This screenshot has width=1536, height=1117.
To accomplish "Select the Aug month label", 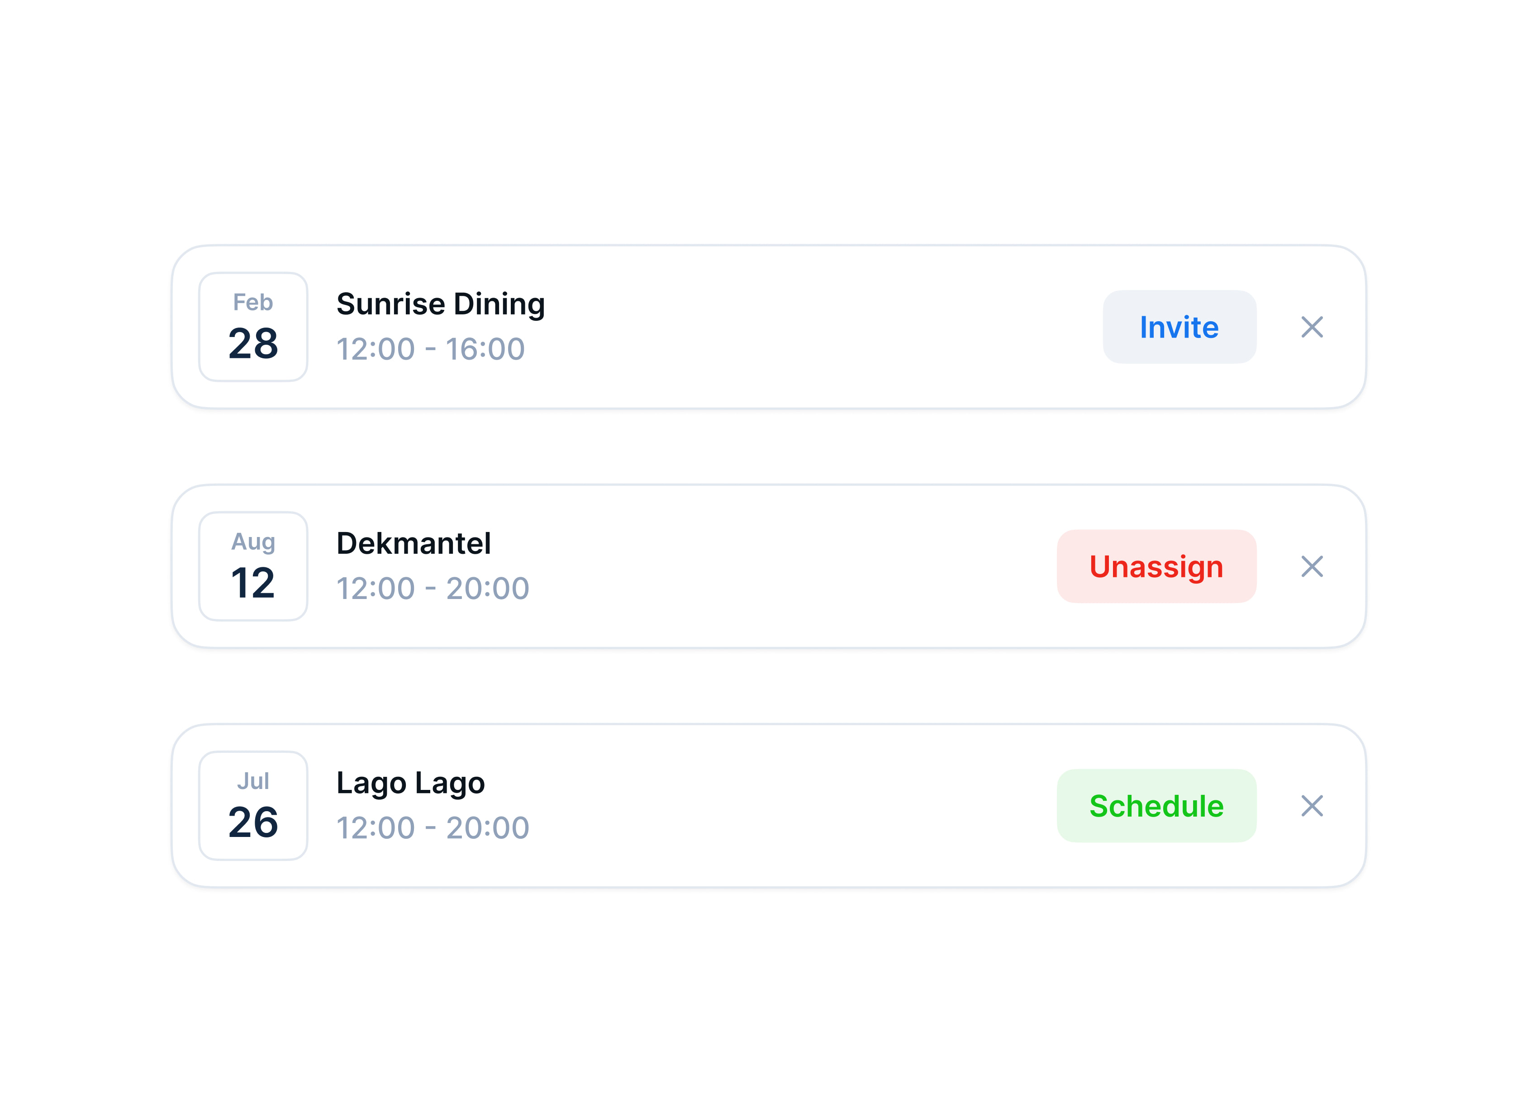I will click(x=252, y=542).
